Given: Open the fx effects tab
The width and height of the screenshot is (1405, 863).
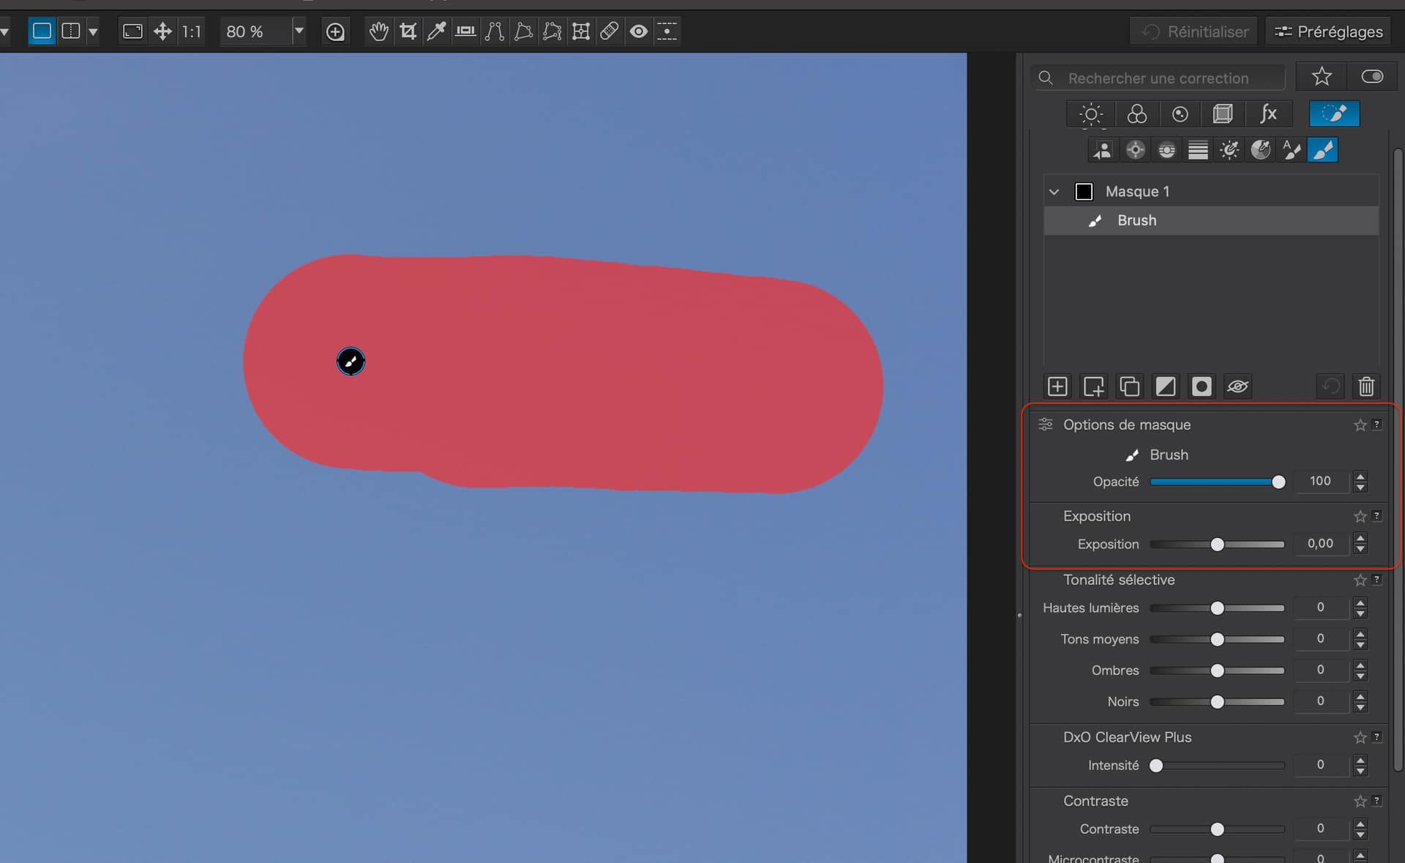Looking at the screenshot, I should click(1268, 114).
